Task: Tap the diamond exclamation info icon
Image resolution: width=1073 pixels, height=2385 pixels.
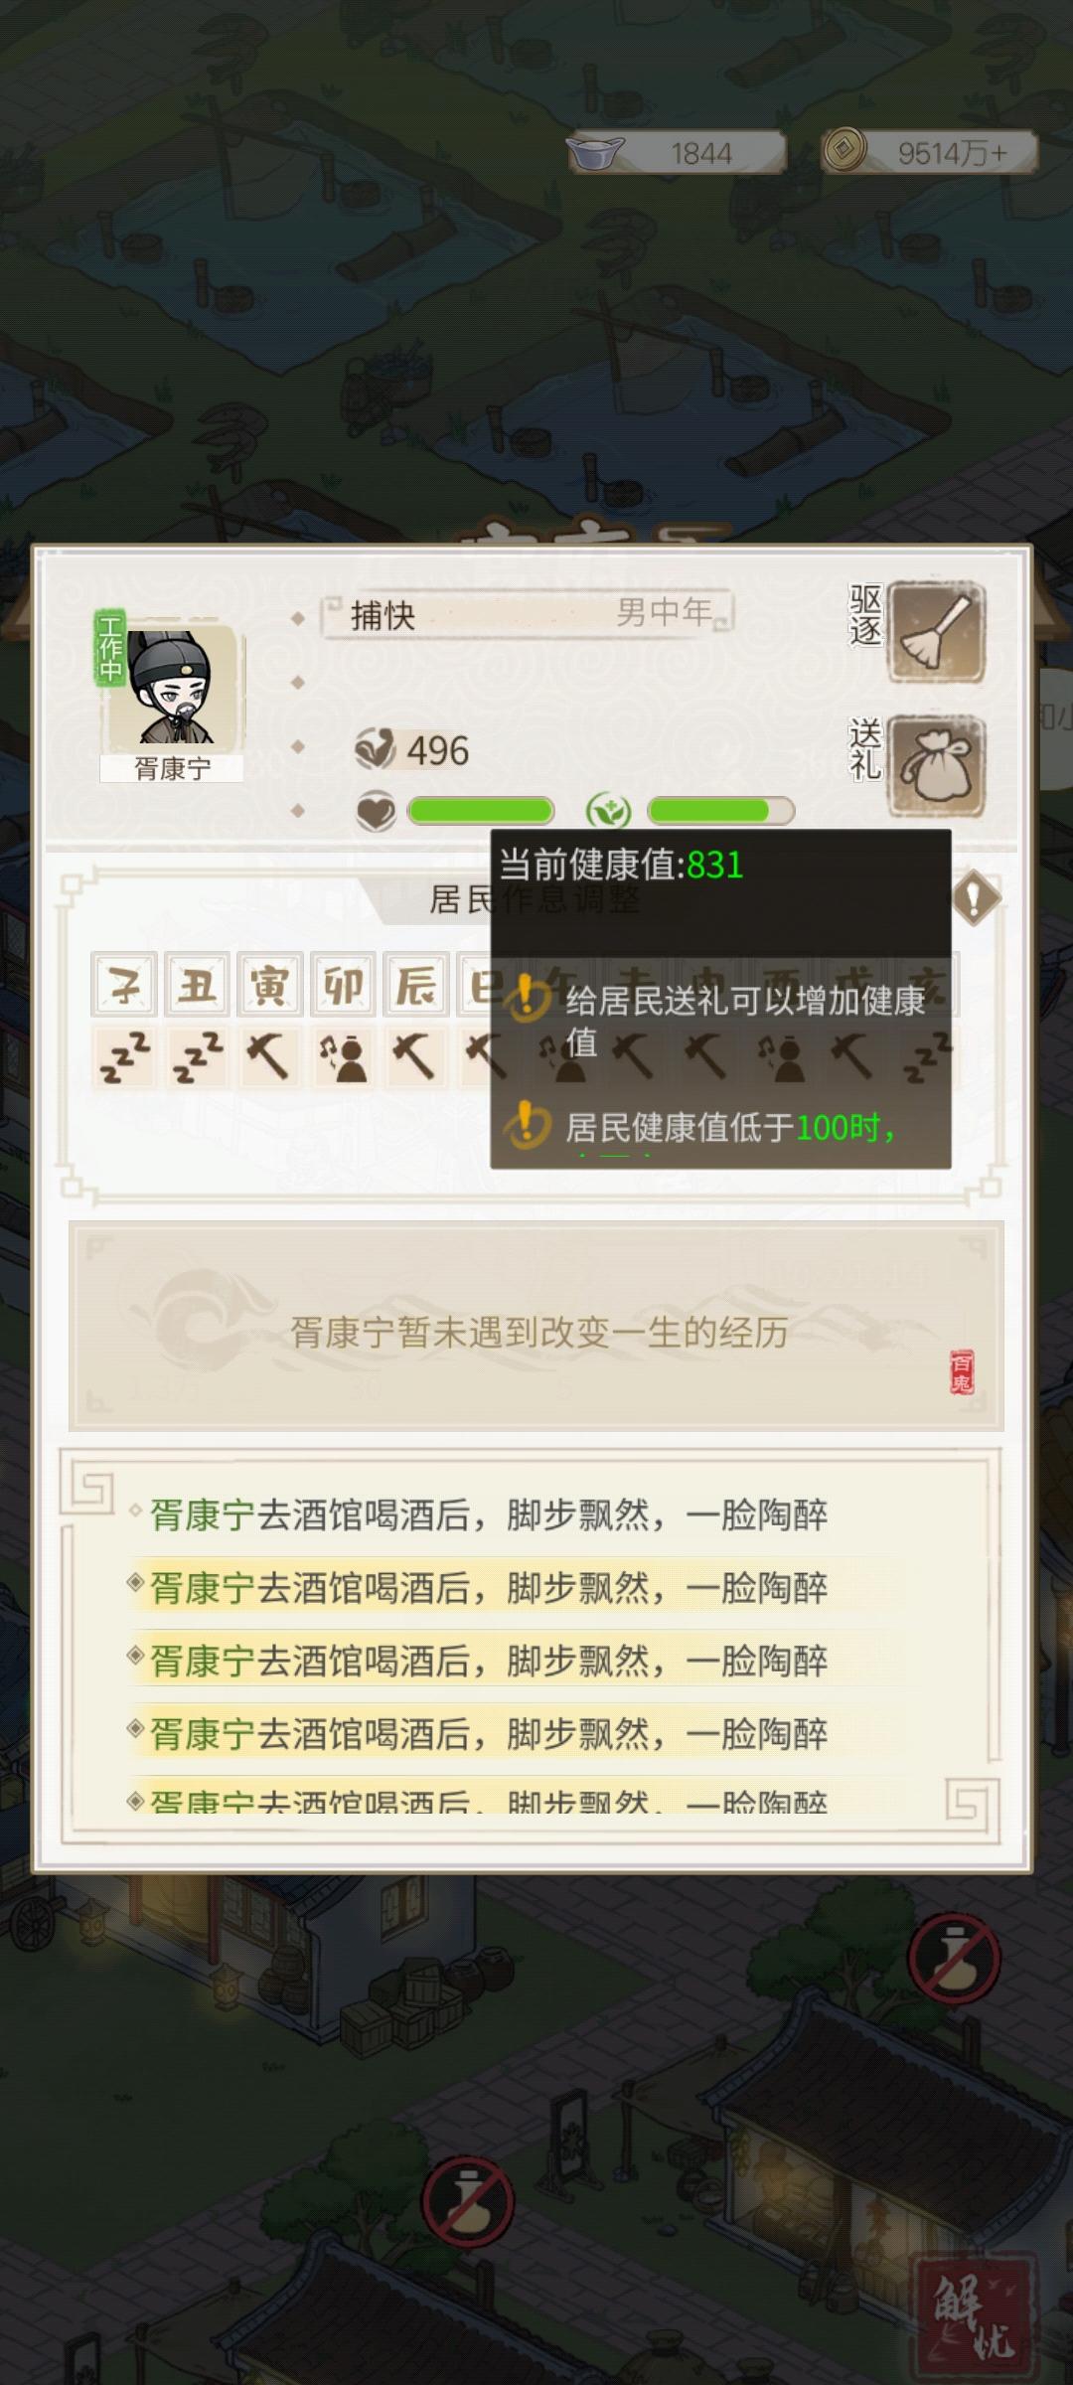Action: tap(976, 898)
